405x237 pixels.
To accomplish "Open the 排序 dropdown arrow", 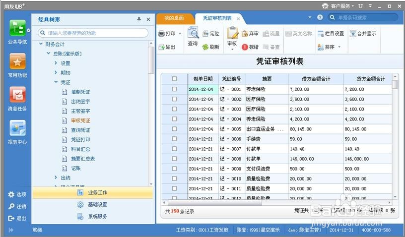I will [339, 47].
